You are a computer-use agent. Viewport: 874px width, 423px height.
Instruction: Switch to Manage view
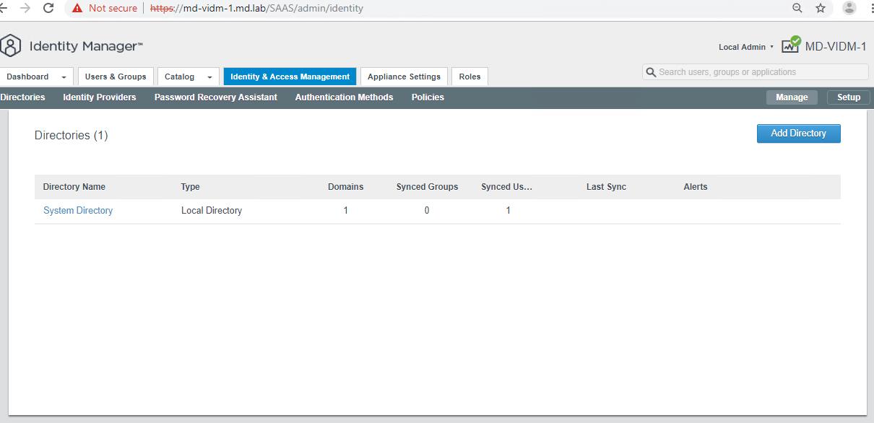(792, 97)
